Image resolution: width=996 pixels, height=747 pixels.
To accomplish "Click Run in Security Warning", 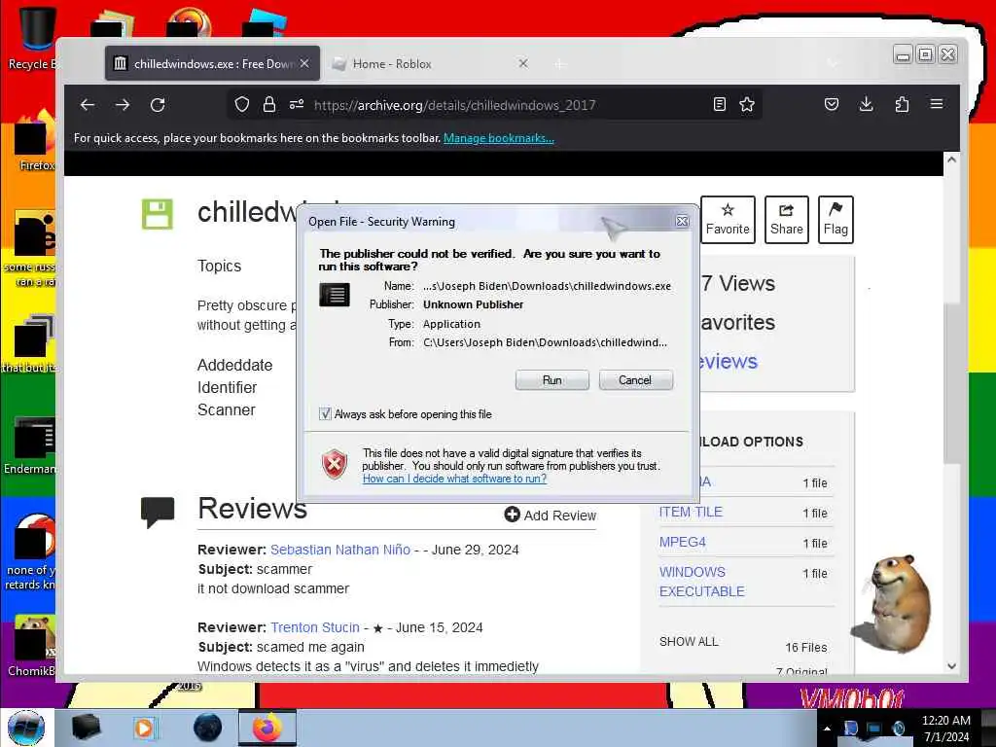I will [552, 380].
